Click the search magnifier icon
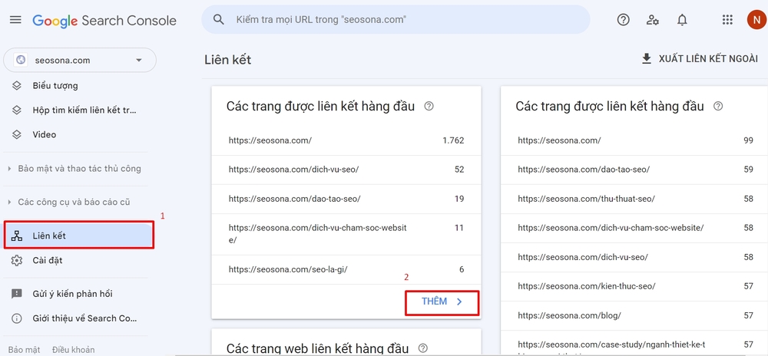Screen dimensions: 768x356 click(x=219, y=19)
